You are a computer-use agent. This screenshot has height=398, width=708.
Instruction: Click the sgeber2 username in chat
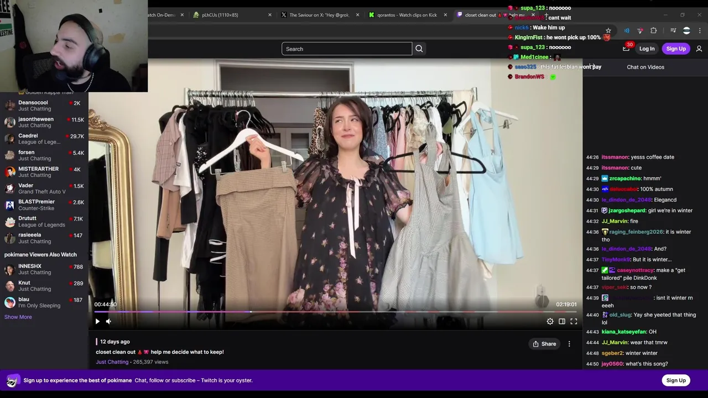[x=612, y=353]
